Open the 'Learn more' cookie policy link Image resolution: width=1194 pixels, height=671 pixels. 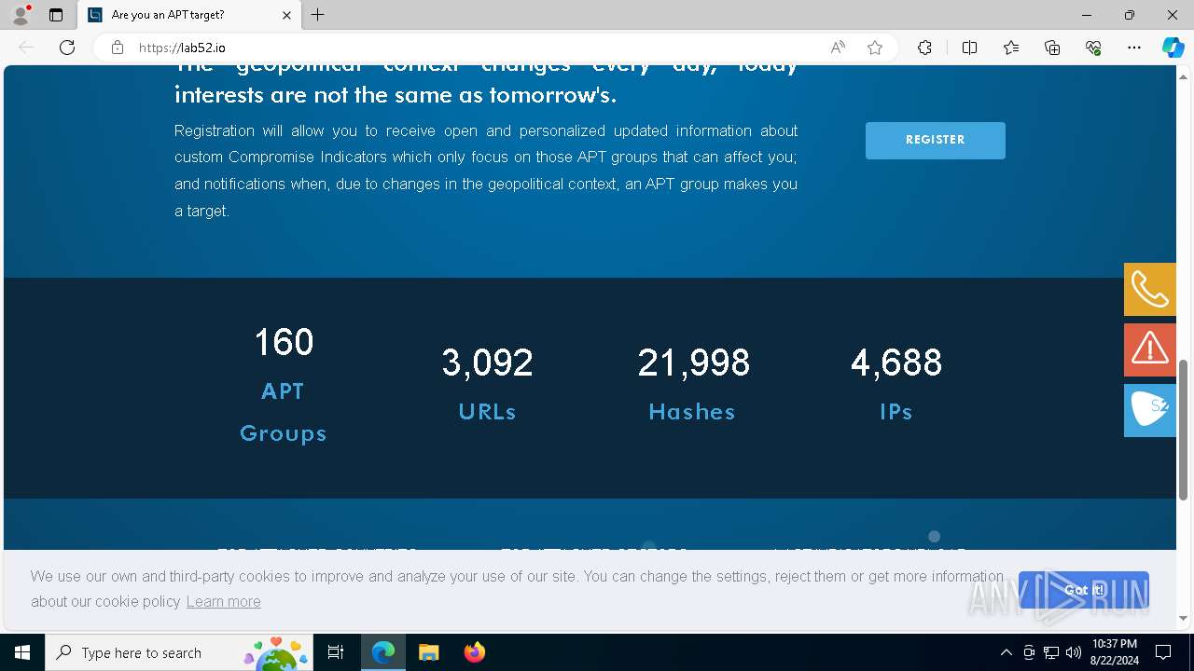223,602
